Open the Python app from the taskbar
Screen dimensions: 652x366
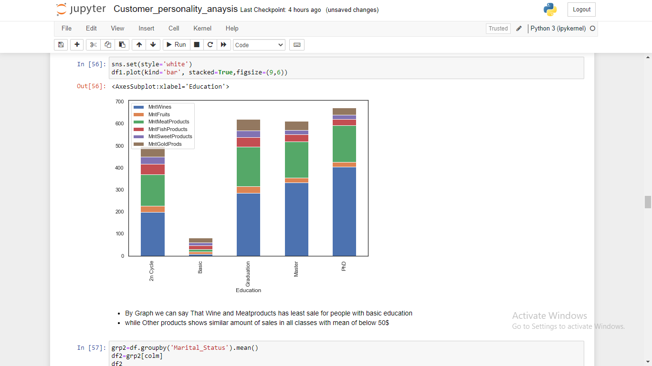click(x=550, y=9)
